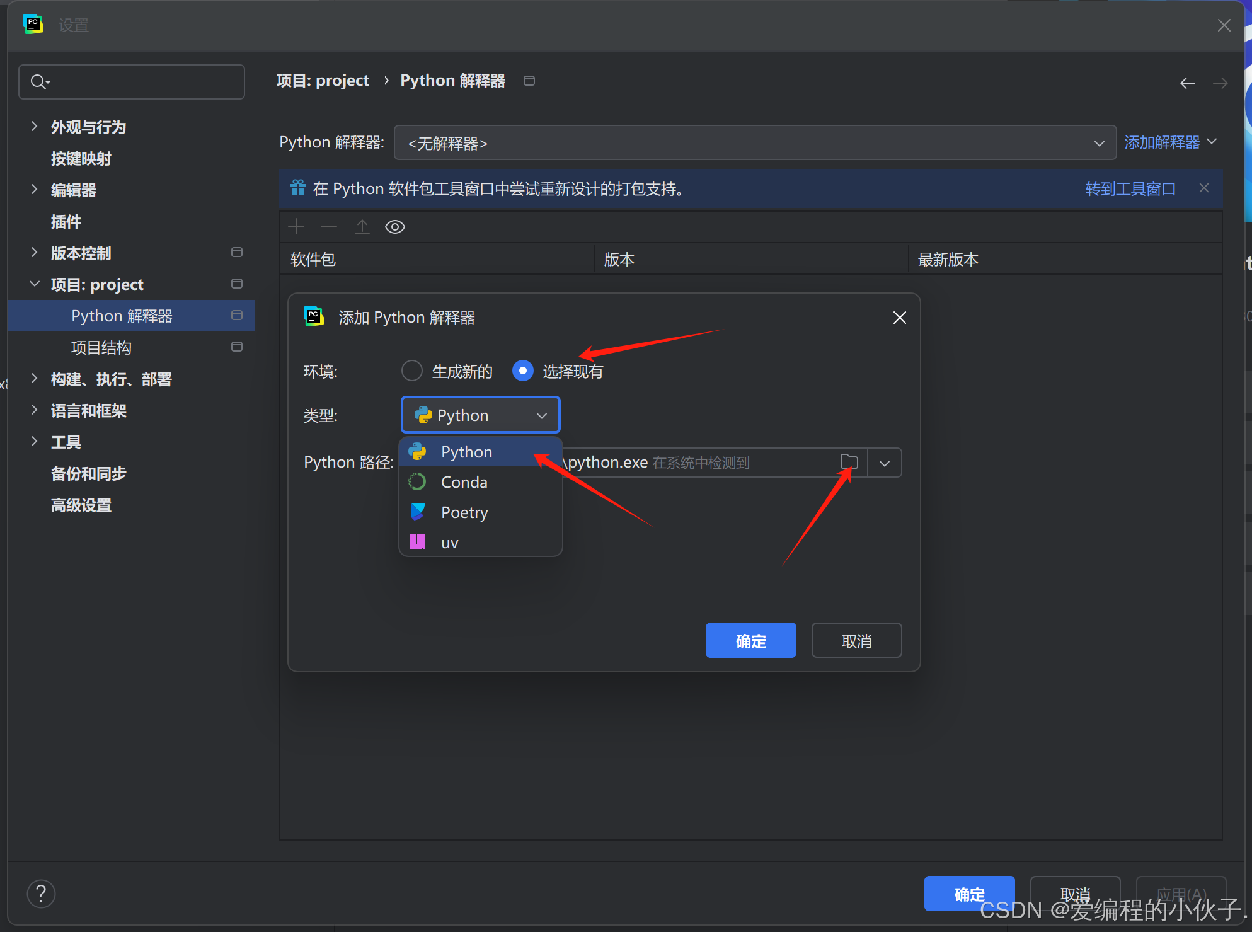The width and height of the screenshot is (1252, 932).
Task: Click the plus install package icon
Action: (x=296, y=227)
